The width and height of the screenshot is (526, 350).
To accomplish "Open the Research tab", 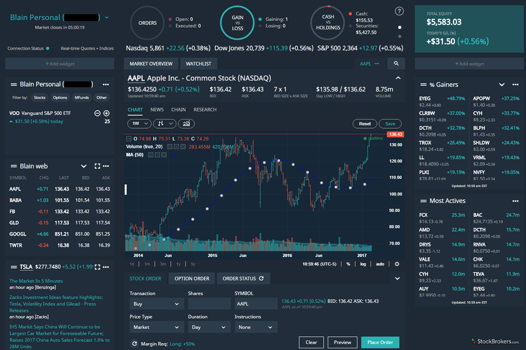I will pyautogui.click(x=205, y=110).
